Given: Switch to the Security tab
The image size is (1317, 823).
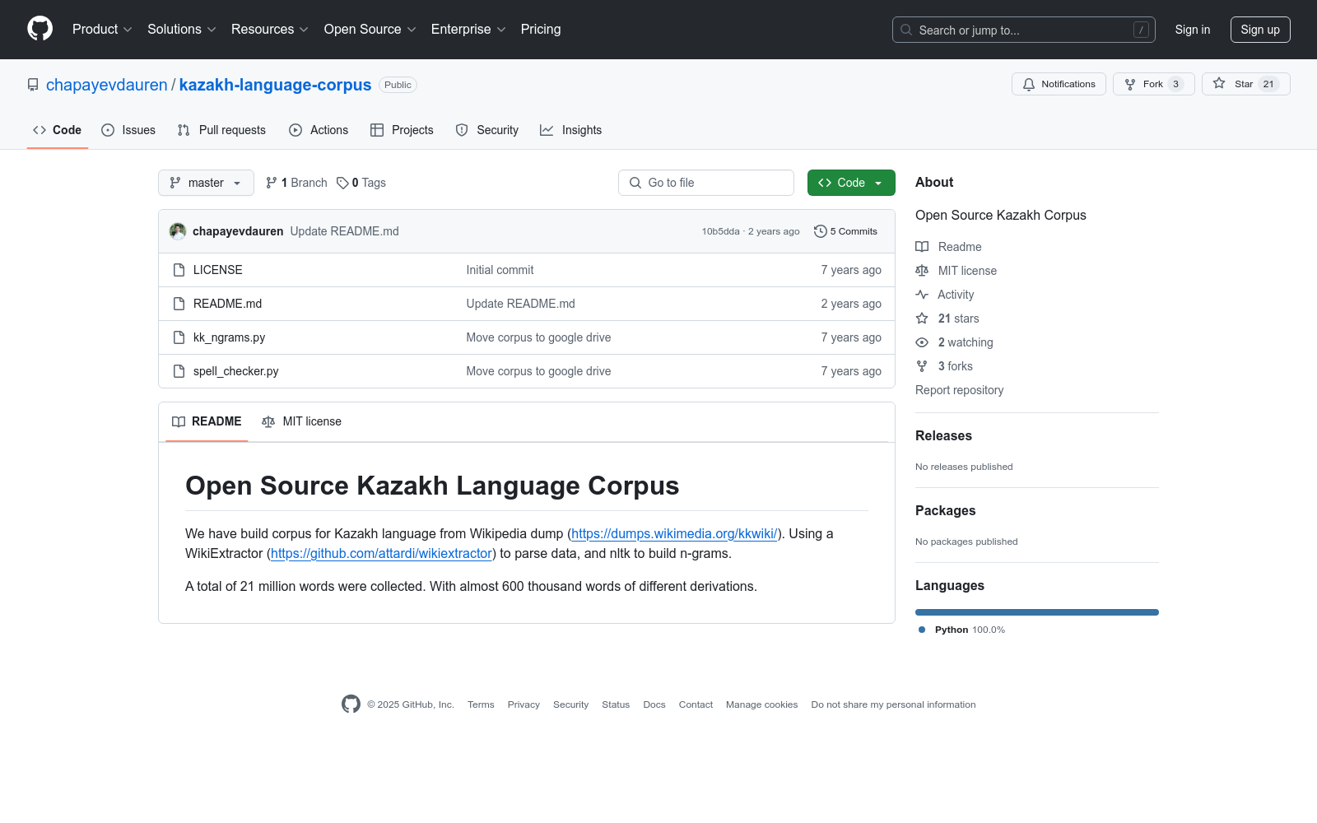Looking at the screenshot, I should pyautogui.click(x=487, y=130).
